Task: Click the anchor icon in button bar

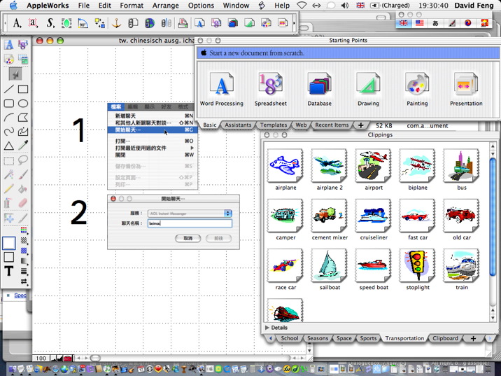Action: click(117, 23)
